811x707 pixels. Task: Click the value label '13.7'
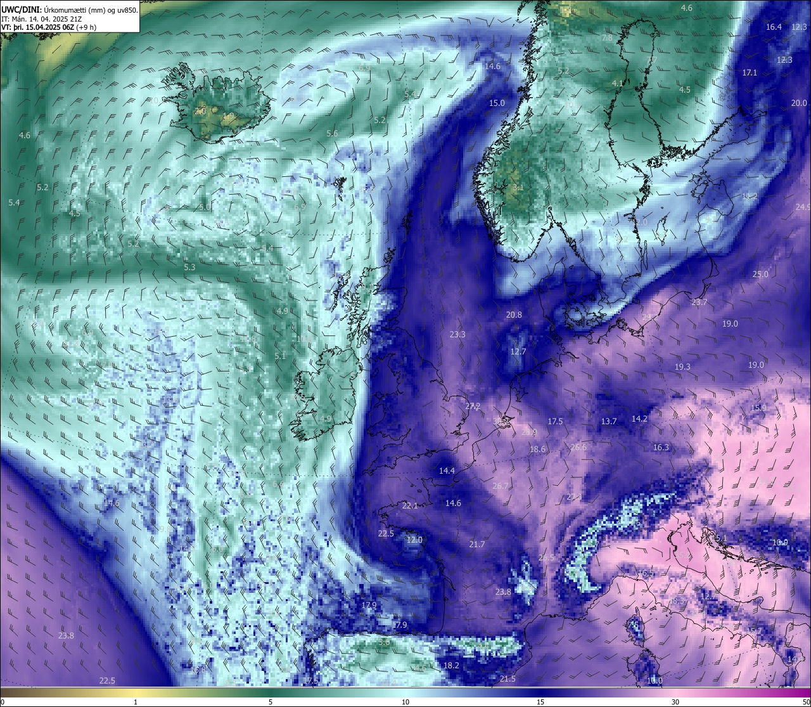click(608, 421)
